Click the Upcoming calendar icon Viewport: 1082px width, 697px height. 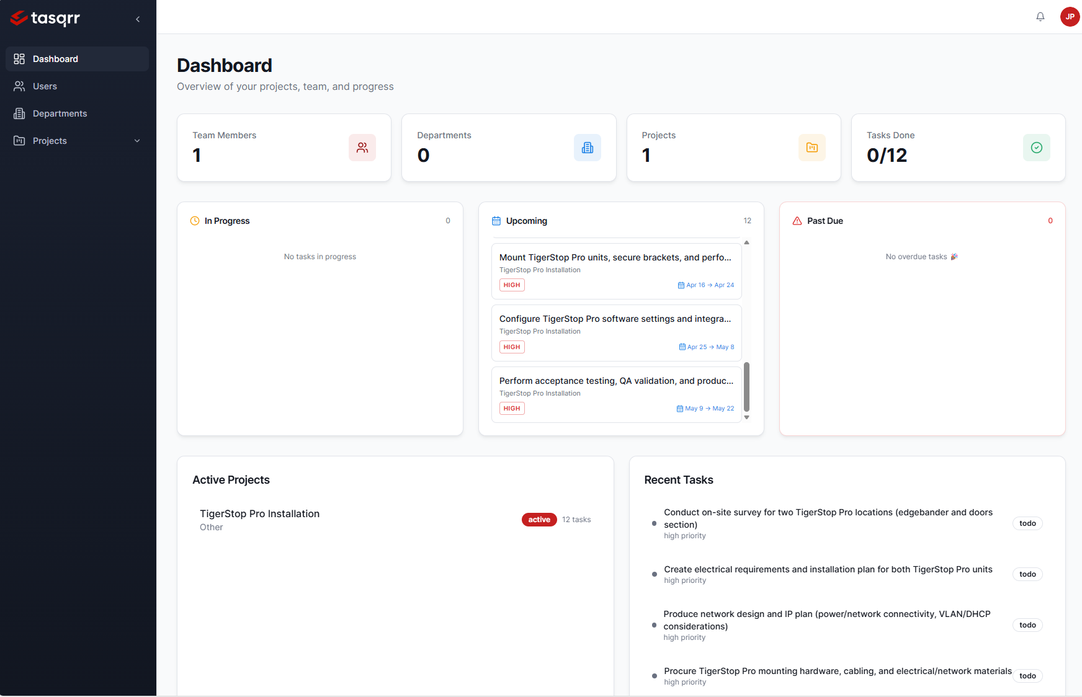point(496,220)
